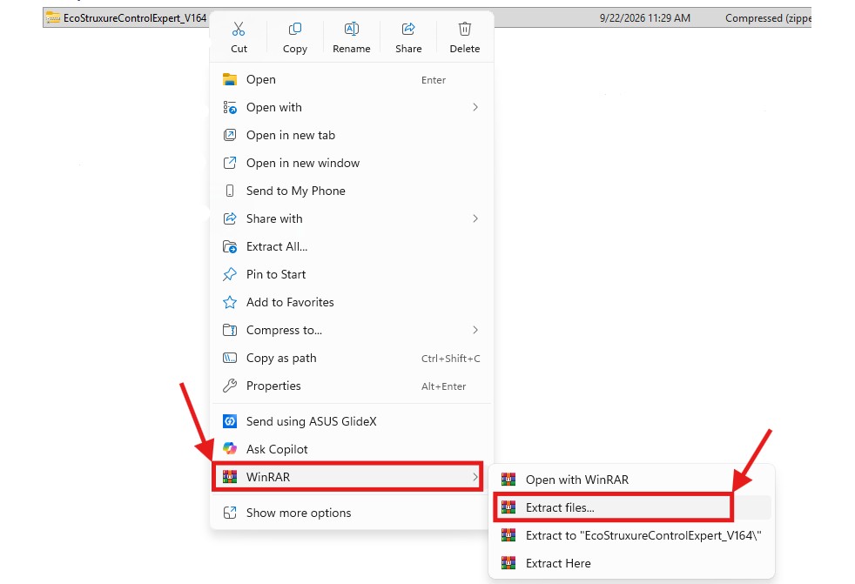
Task: Choose Extract to "EcoStruxureControlExpert_V164\"
Action: (x=631, y=535)
